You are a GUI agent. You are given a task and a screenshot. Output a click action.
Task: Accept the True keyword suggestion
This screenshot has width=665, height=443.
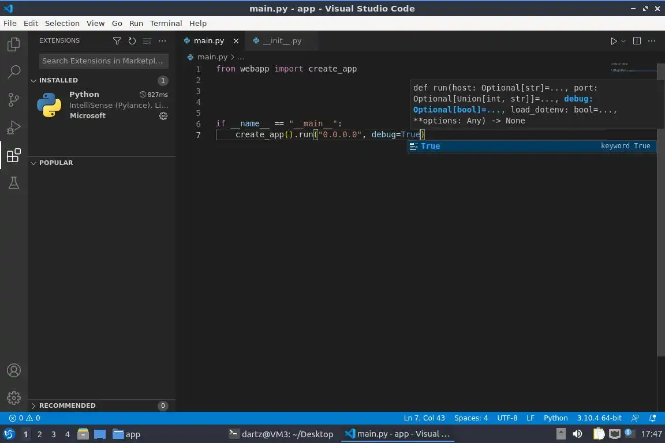pos(532,147)
